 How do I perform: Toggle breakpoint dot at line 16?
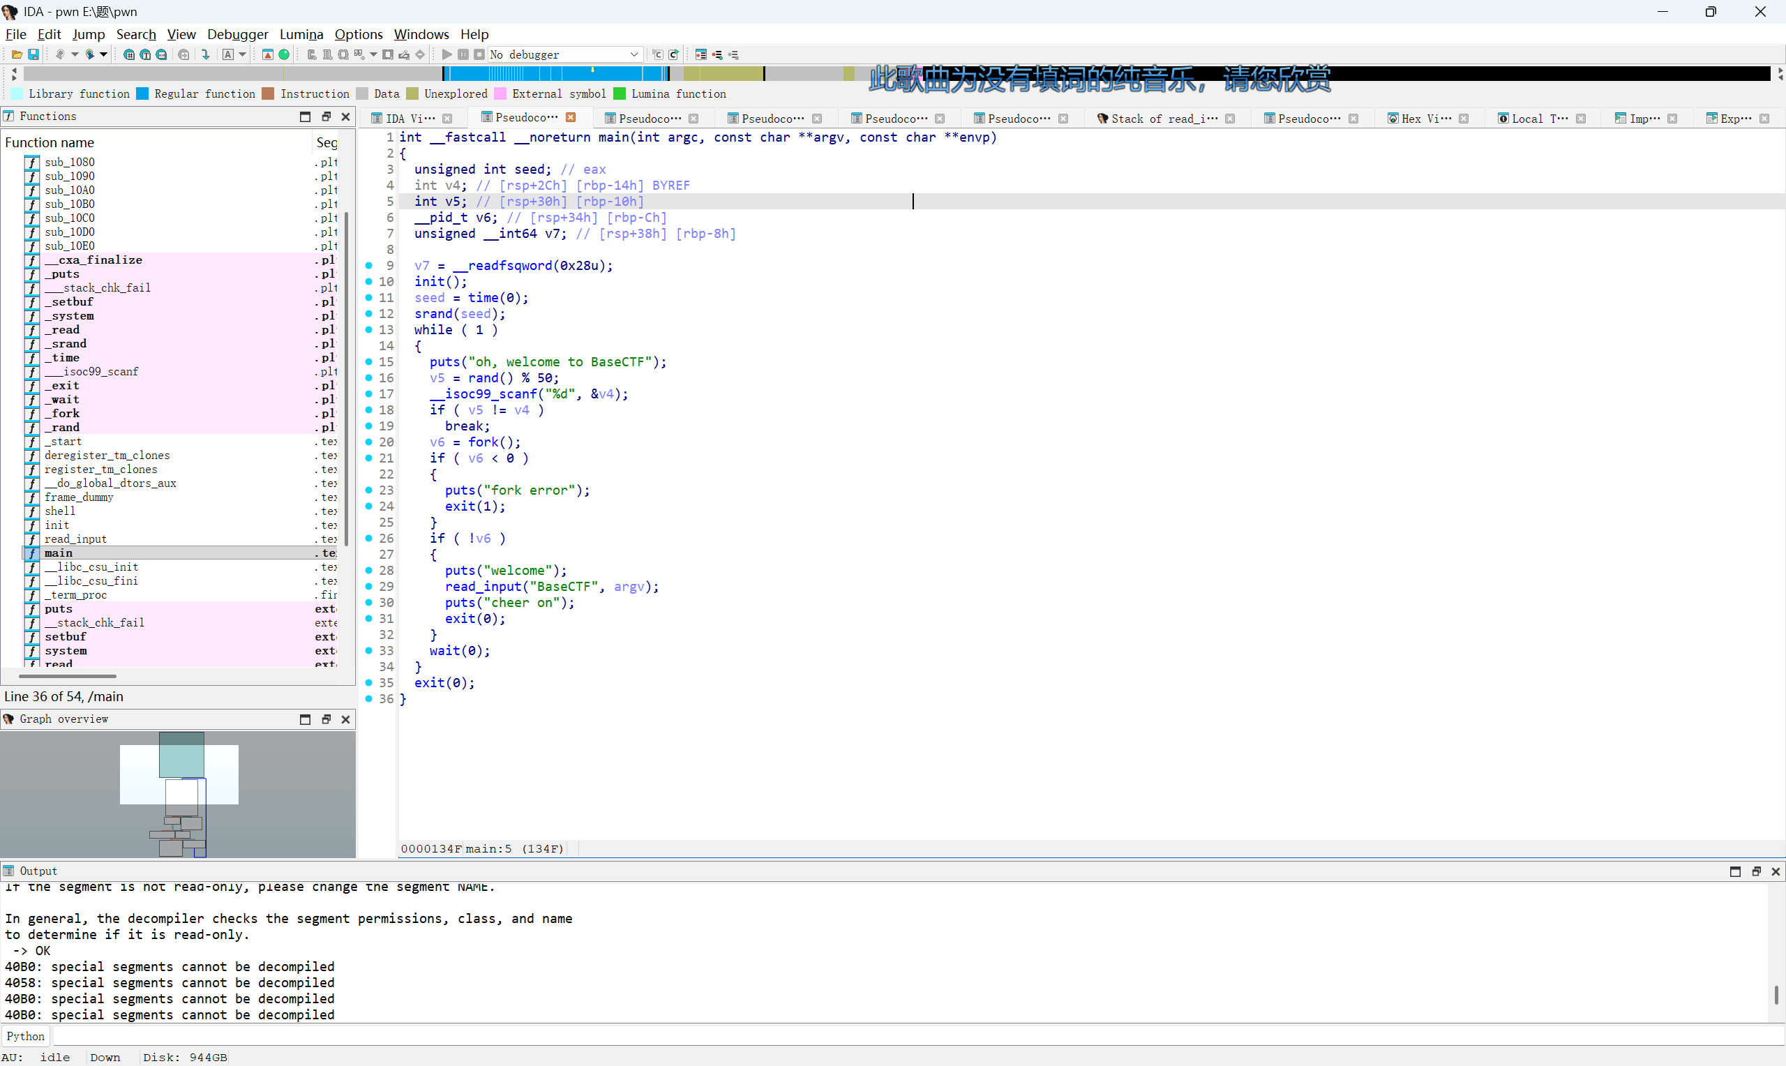369,378
